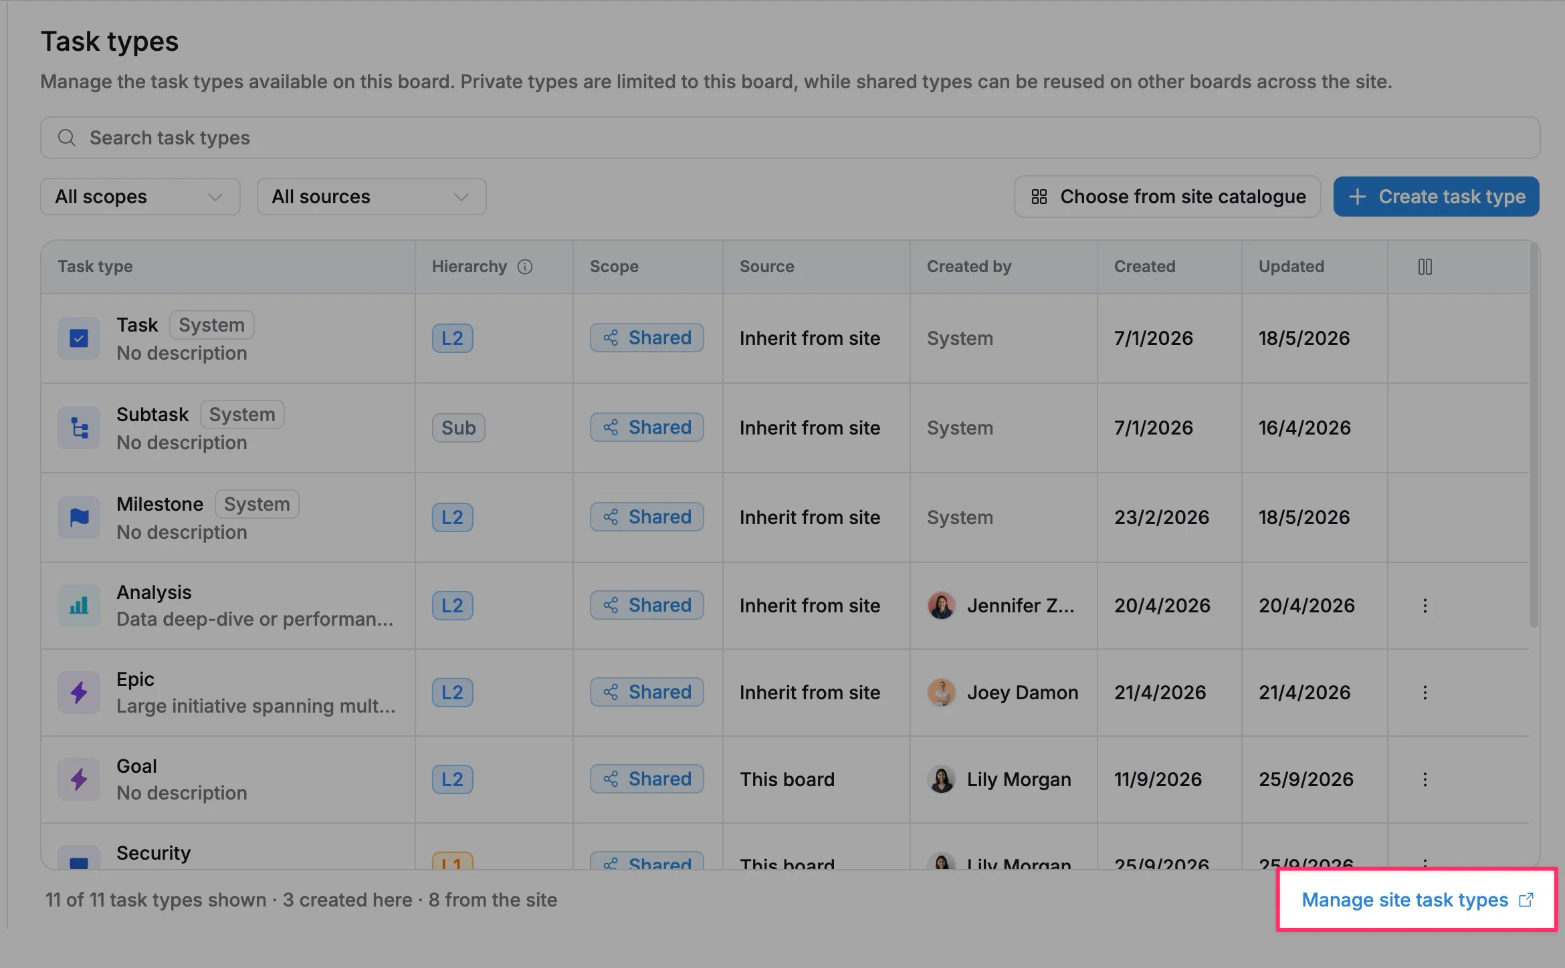Screen dimensions: 1565x968
Task: Click the Task type checkbox icon
Action: 79,338
